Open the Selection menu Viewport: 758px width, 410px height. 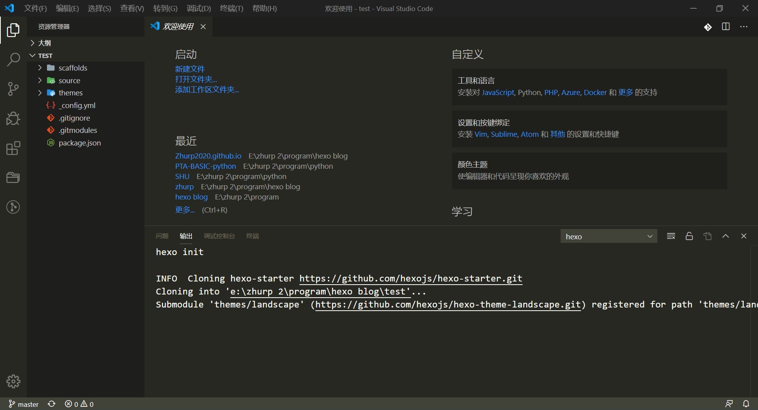(x=99, y=9)
